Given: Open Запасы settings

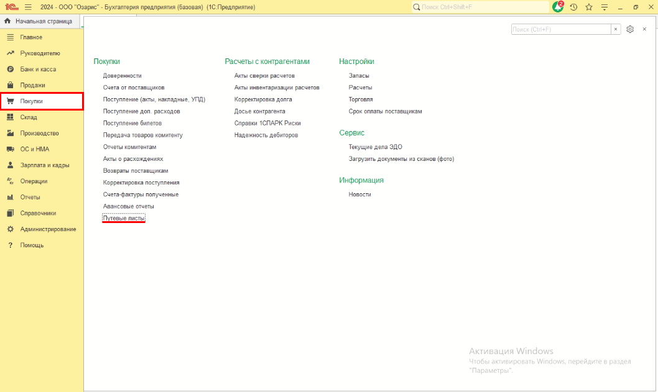Looking at the screenshot, I should pos(359,76).
